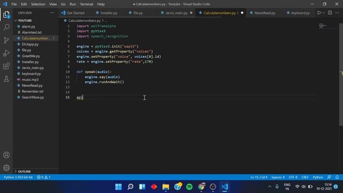
Task: Open the Terminal menu
Action: pos(86,4)
